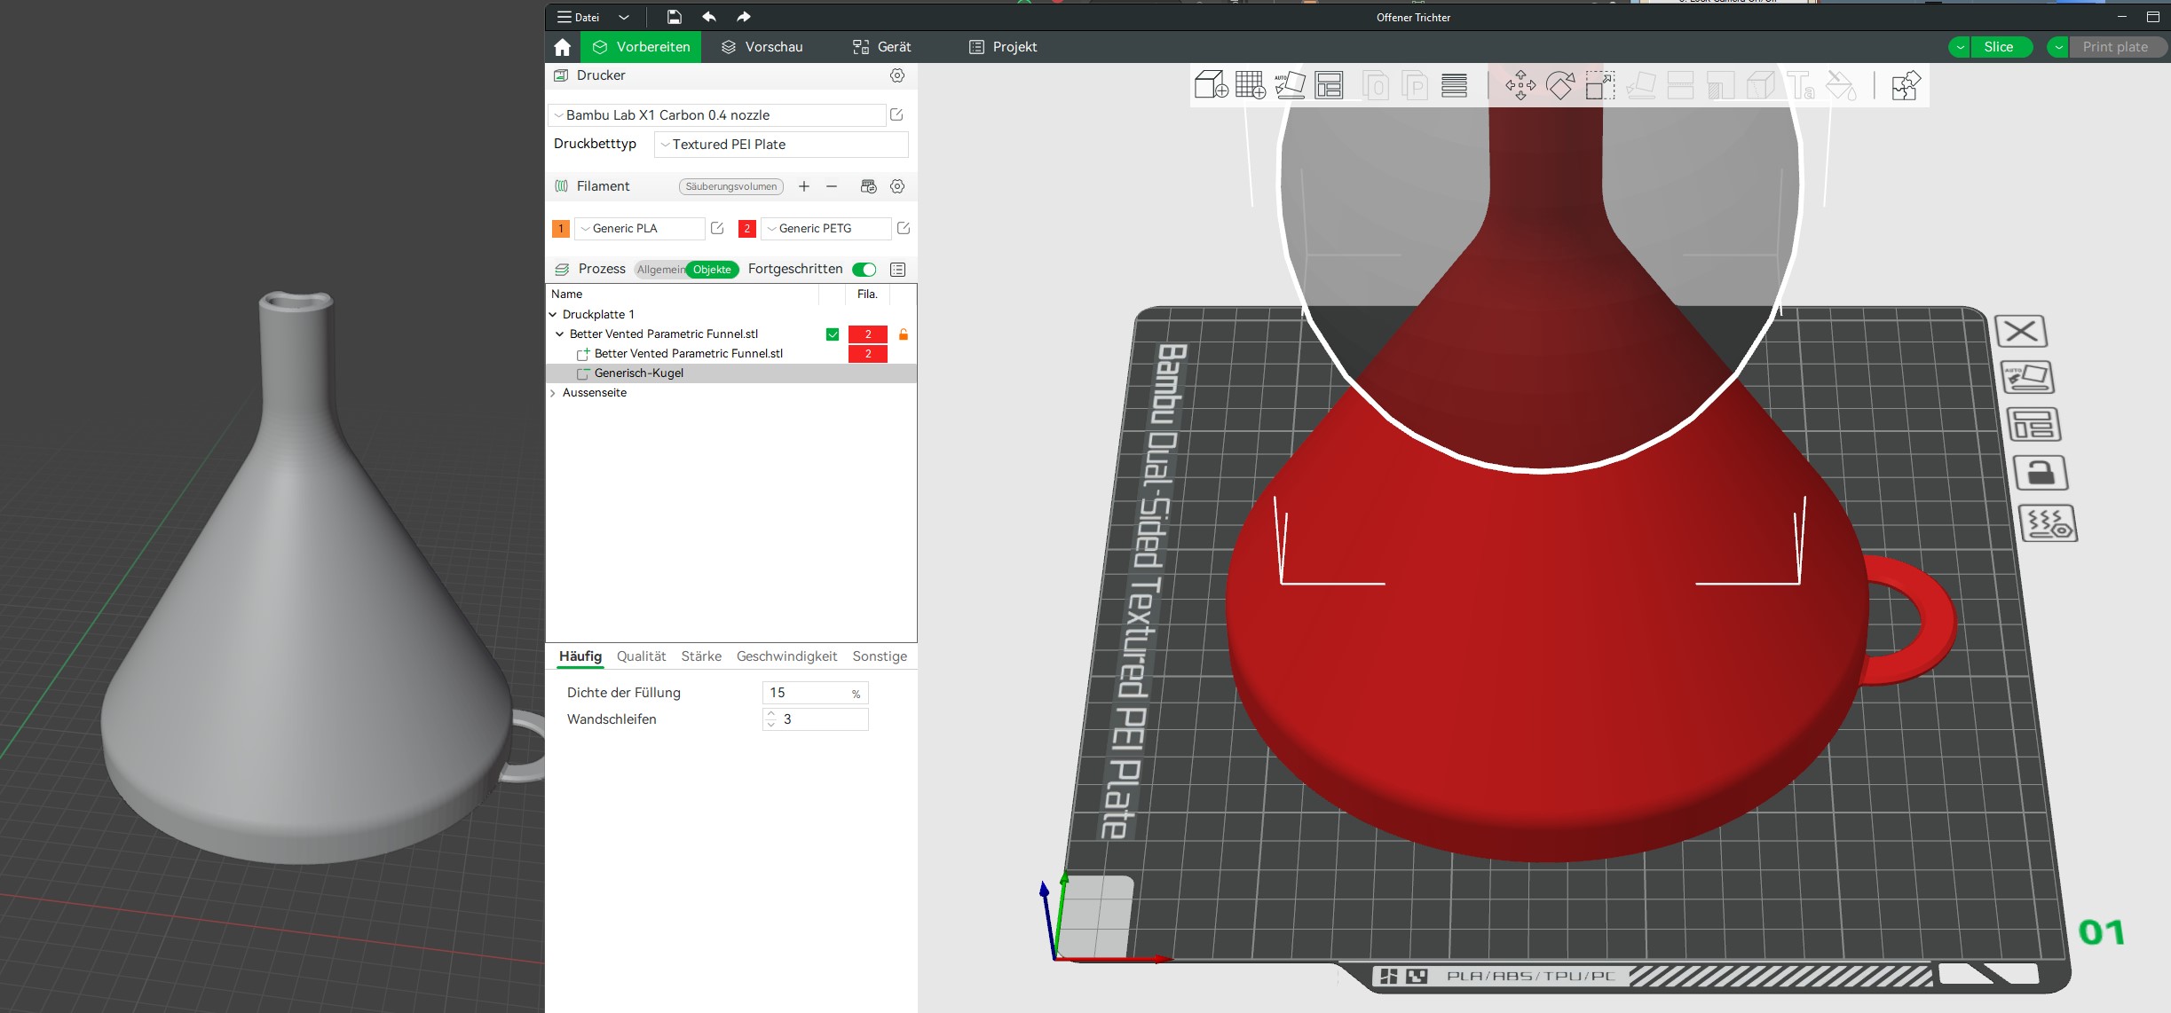Lock Druckplatte 1 using the padlock icon
Viewport: 2171px width, 1013px height.
[x=2043, y=472]
